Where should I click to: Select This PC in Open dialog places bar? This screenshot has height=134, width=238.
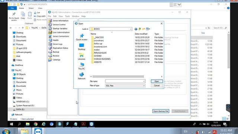pyautogui.click(x=81, y=66)
